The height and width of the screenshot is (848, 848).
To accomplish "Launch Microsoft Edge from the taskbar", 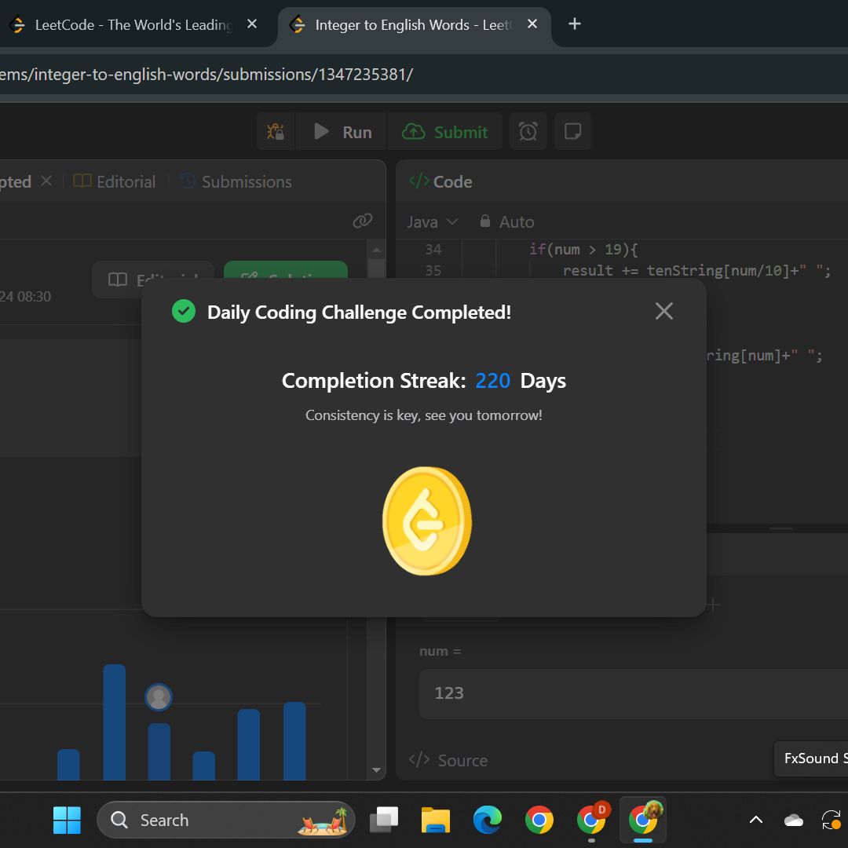I will point(487,821).
